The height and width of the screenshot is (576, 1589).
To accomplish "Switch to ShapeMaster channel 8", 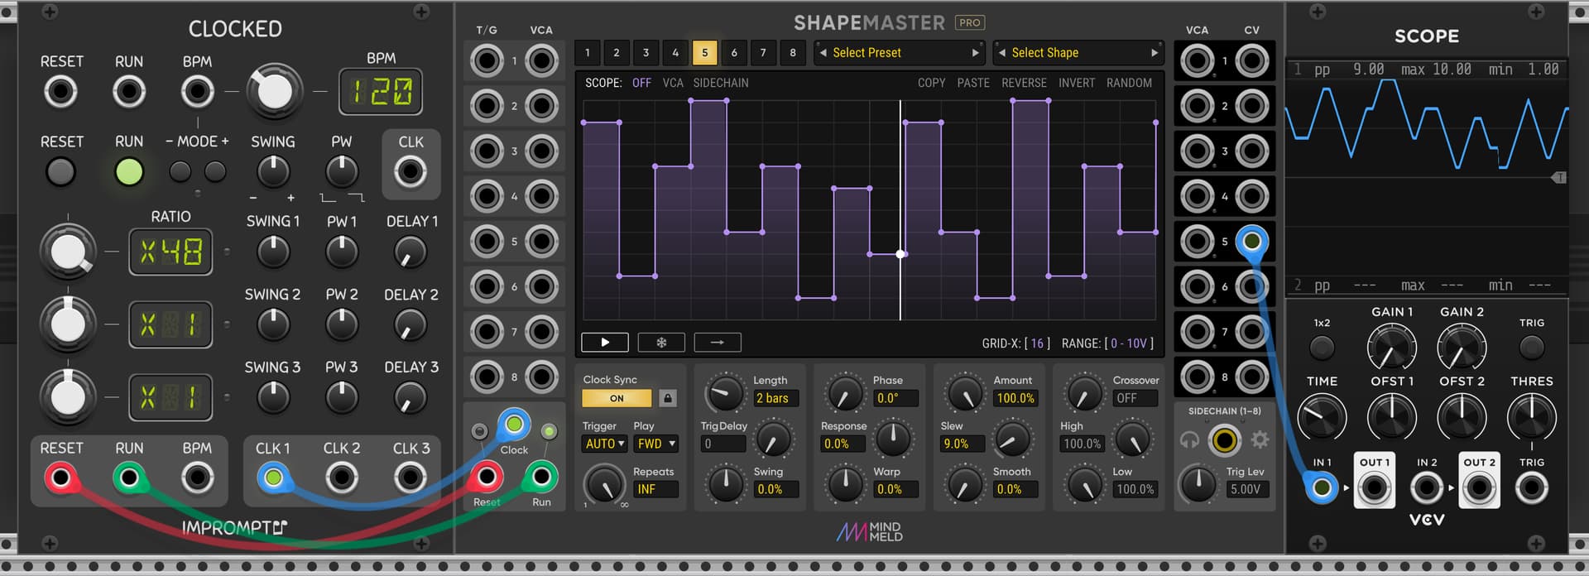I will (793, 53).
